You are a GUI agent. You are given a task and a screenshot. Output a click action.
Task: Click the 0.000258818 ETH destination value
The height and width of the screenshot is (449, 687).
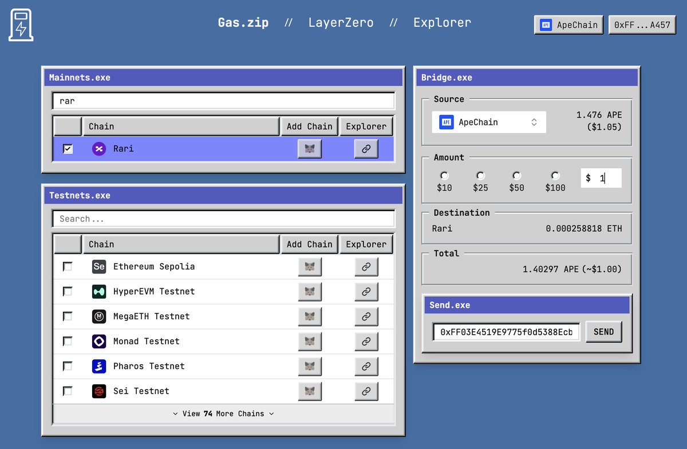(x=584, y=228)
